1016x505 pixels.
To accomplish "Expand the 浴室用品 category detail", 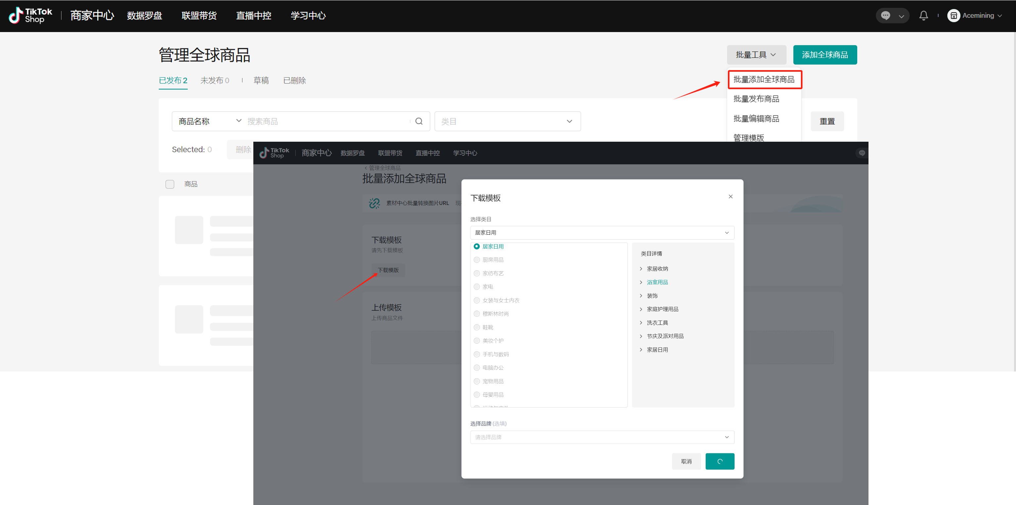I will tap(657, 282).
